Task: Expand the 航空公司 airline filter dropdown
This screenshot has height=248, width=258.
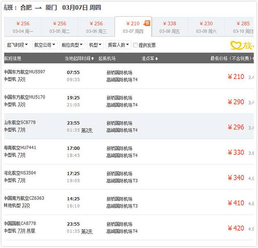Action: [x=45, y=45]
